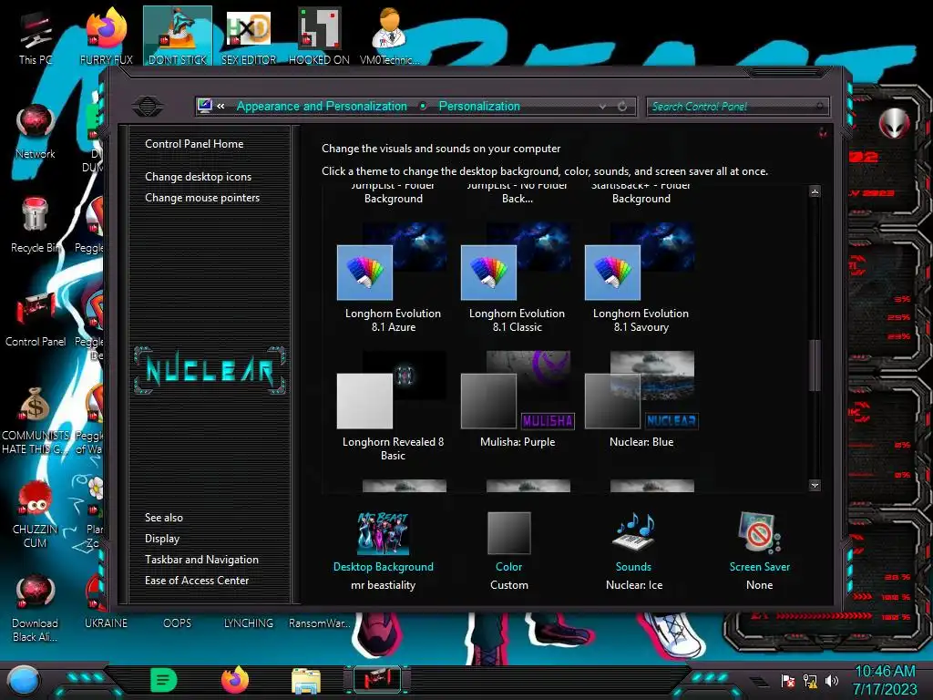
Task: Refresh the Control Panel address bar
Action: (622, 107)
